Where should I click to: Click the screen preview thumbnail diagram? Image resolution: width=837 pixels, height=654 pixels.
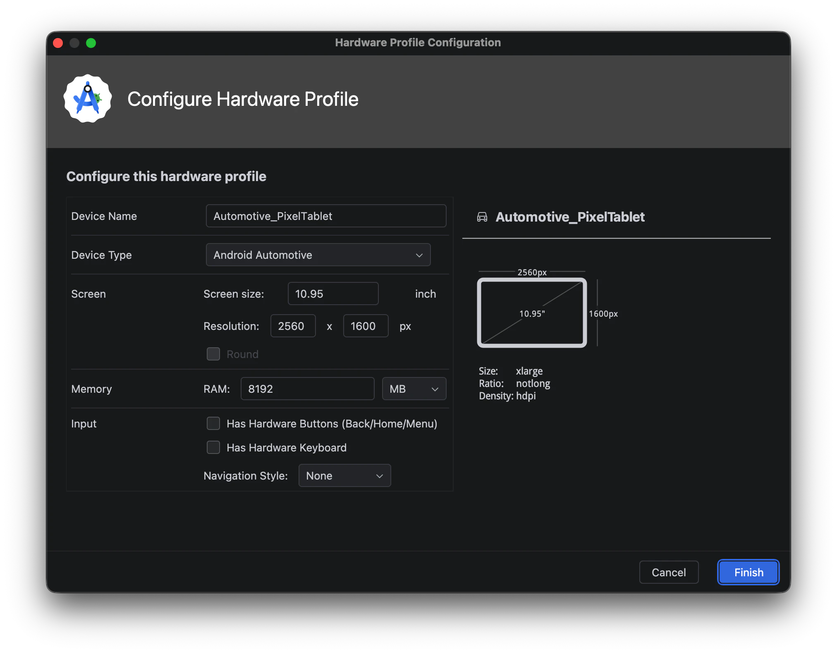532,313
